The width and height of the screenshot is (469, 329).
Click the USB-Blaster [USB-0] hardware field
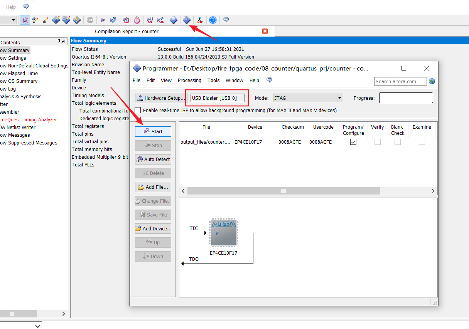click(218, 98)
